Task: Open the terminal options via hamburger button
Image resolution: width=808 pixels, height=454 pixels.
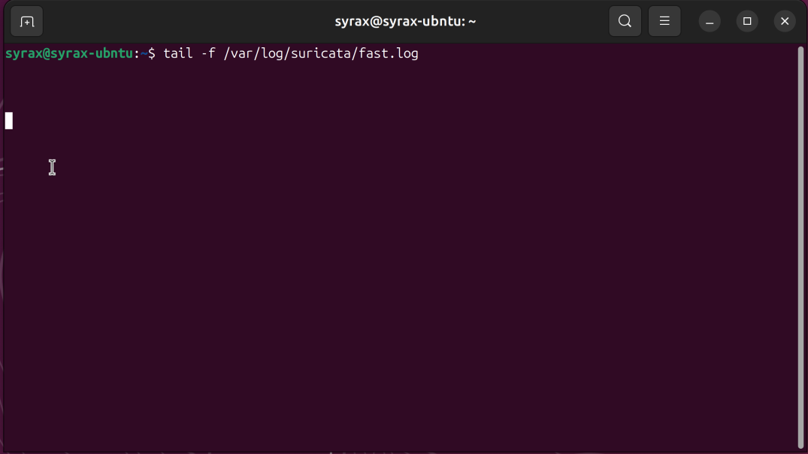Action: point(664,21)
